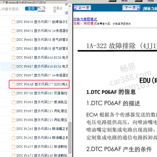Click document icon beside DTC P0700

pyautogui.click(x=14, y=93)
